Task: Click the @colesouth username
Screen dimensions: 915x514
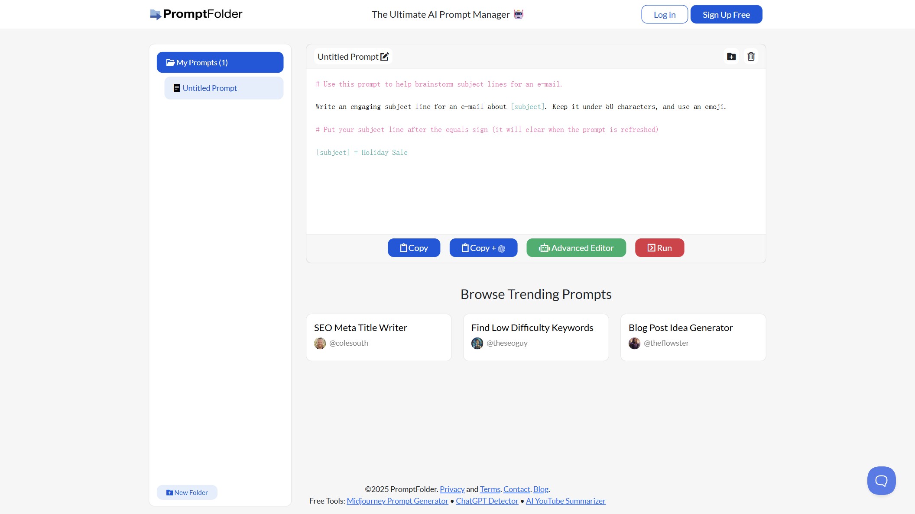Action: [x=349, y=343]
